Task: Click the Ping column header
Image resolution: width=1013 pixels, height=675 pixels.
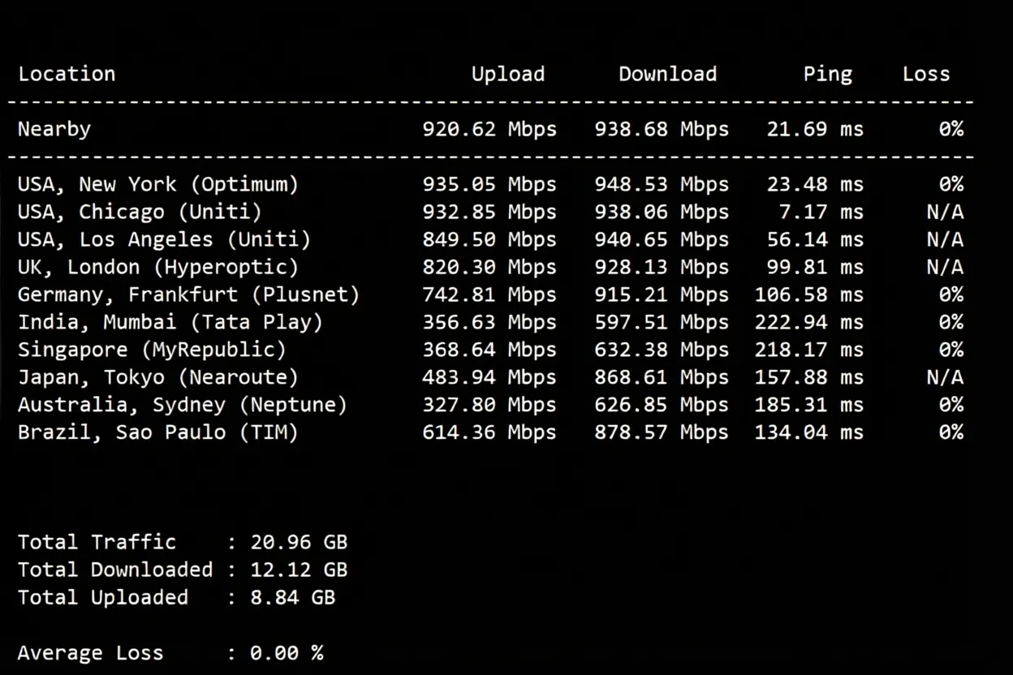Action: click(828, 75)
